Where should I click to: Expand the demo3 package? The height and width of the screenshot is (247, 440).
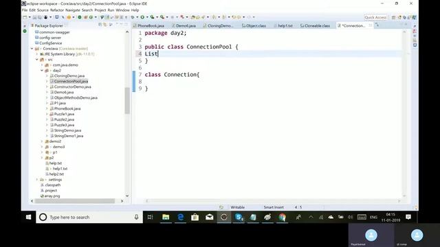coord(42,147)
